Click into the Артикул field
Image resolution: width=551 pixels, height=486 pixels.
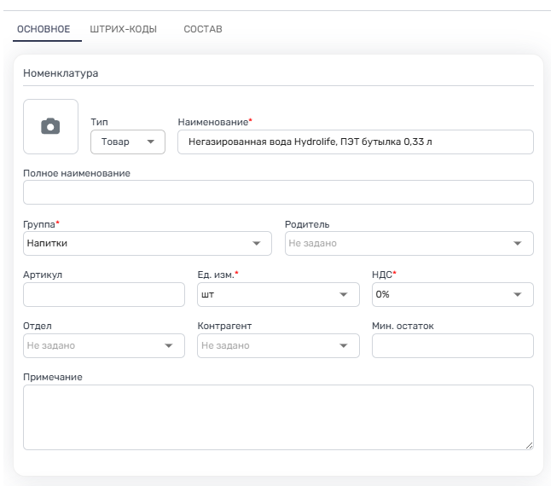pos(103,295)
